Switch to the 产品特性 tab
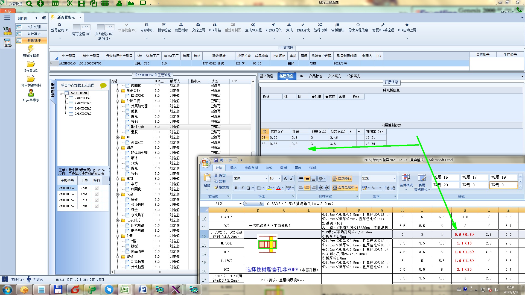Image resolution: width=525 pixels, height=295 pixels. coord(315,76)
